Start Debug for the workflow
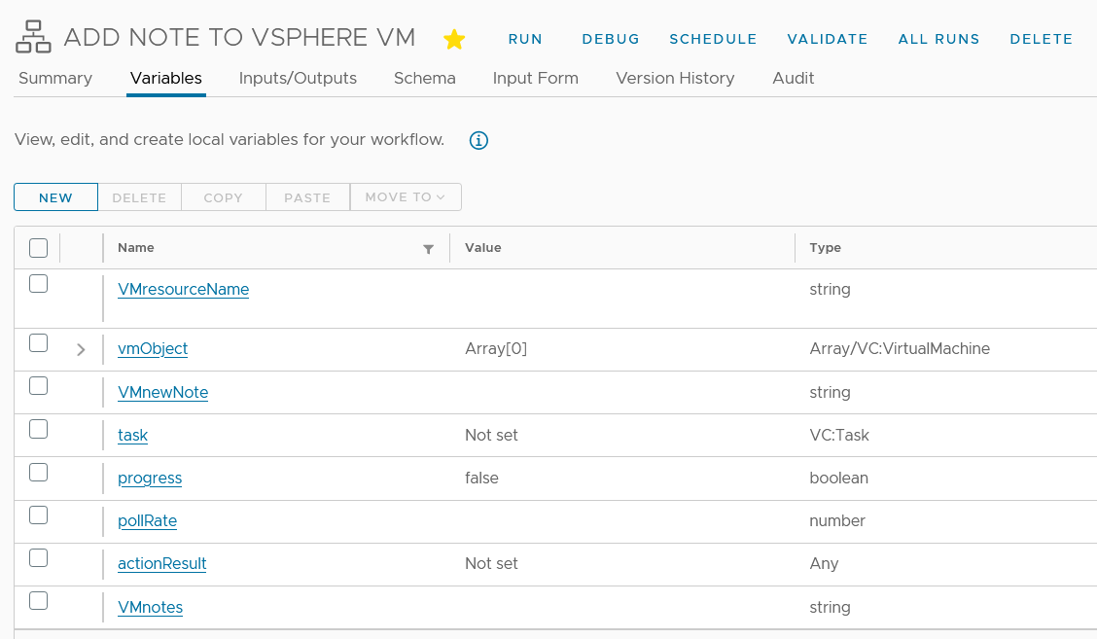Screen dimensions: 1097x639 click(x=611, y=39)
